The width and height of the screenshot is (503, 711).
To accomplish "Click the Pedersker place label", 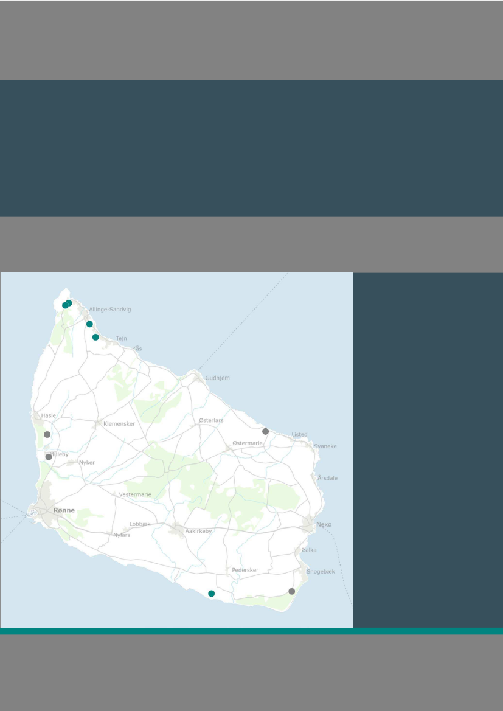I will pyautogui.click(x=245, y=570).
